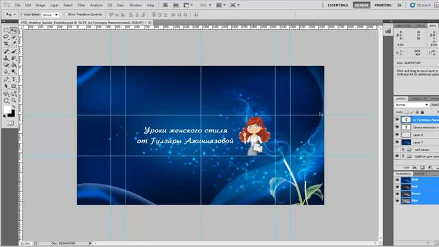Toggle Blue channel visibility
439x247 pixels.
[x=397, y=201]
